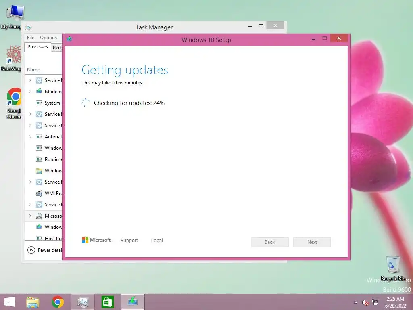Open the Options menu in Task Manager
The image size is (413, 310).
tap(48, 38)
